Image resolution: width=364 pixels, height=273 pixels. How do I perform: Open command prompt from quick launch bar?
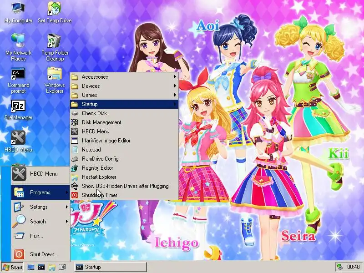coord(41,267)
